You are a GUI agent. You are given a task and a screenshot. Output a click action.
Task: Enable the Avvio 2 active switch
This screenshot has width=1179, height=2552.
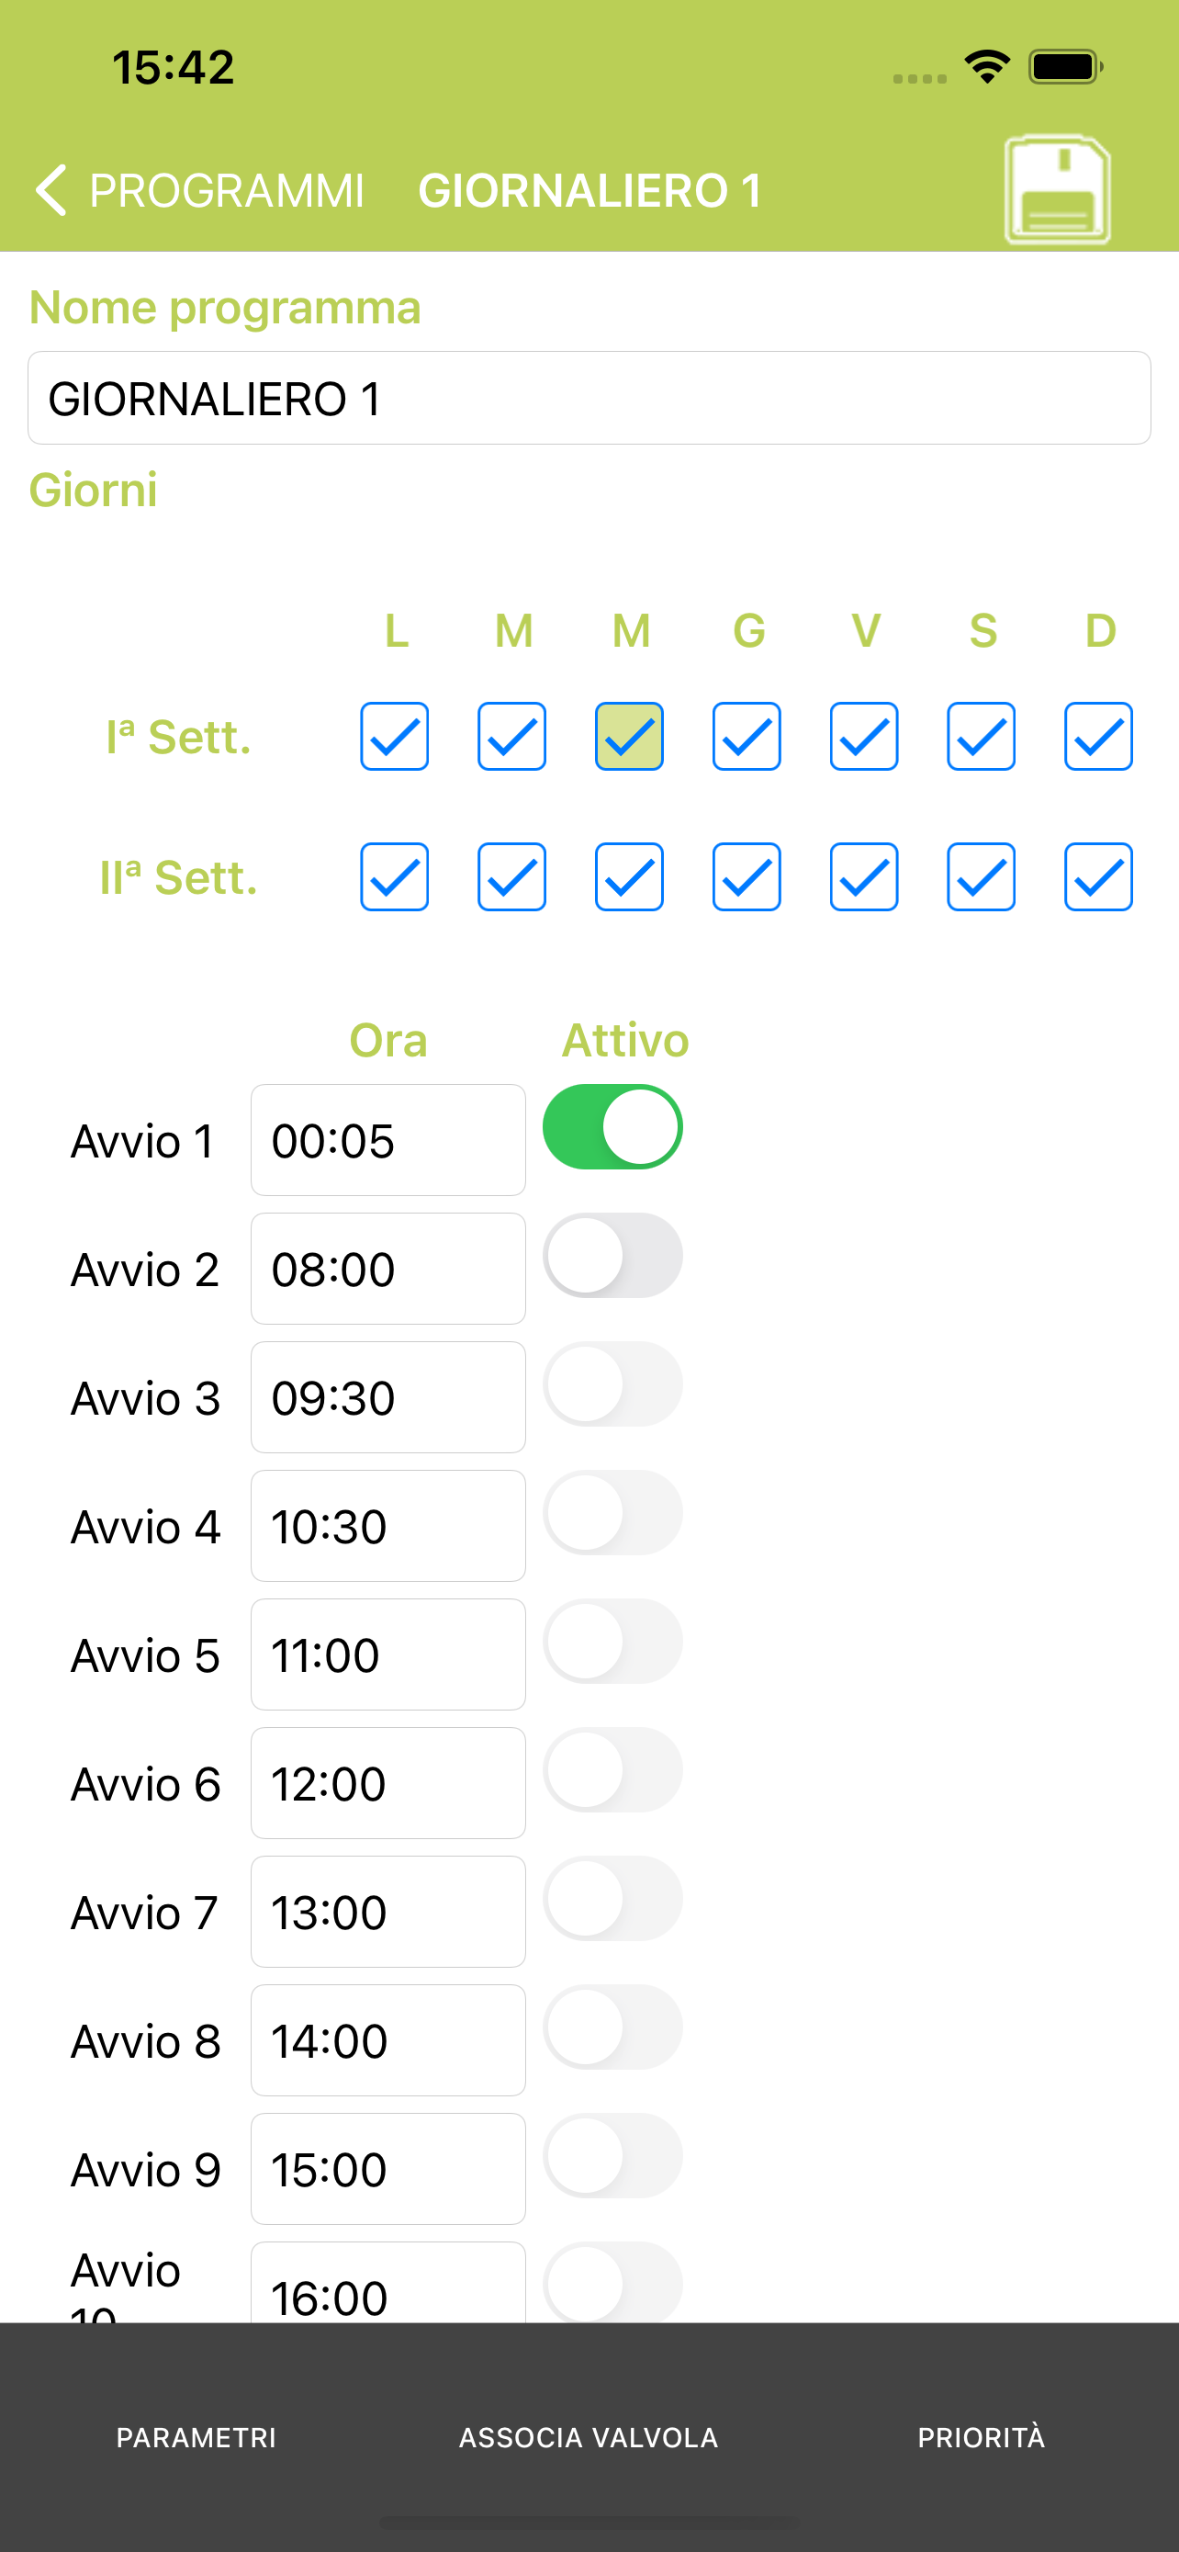(x=612, y=1255)
